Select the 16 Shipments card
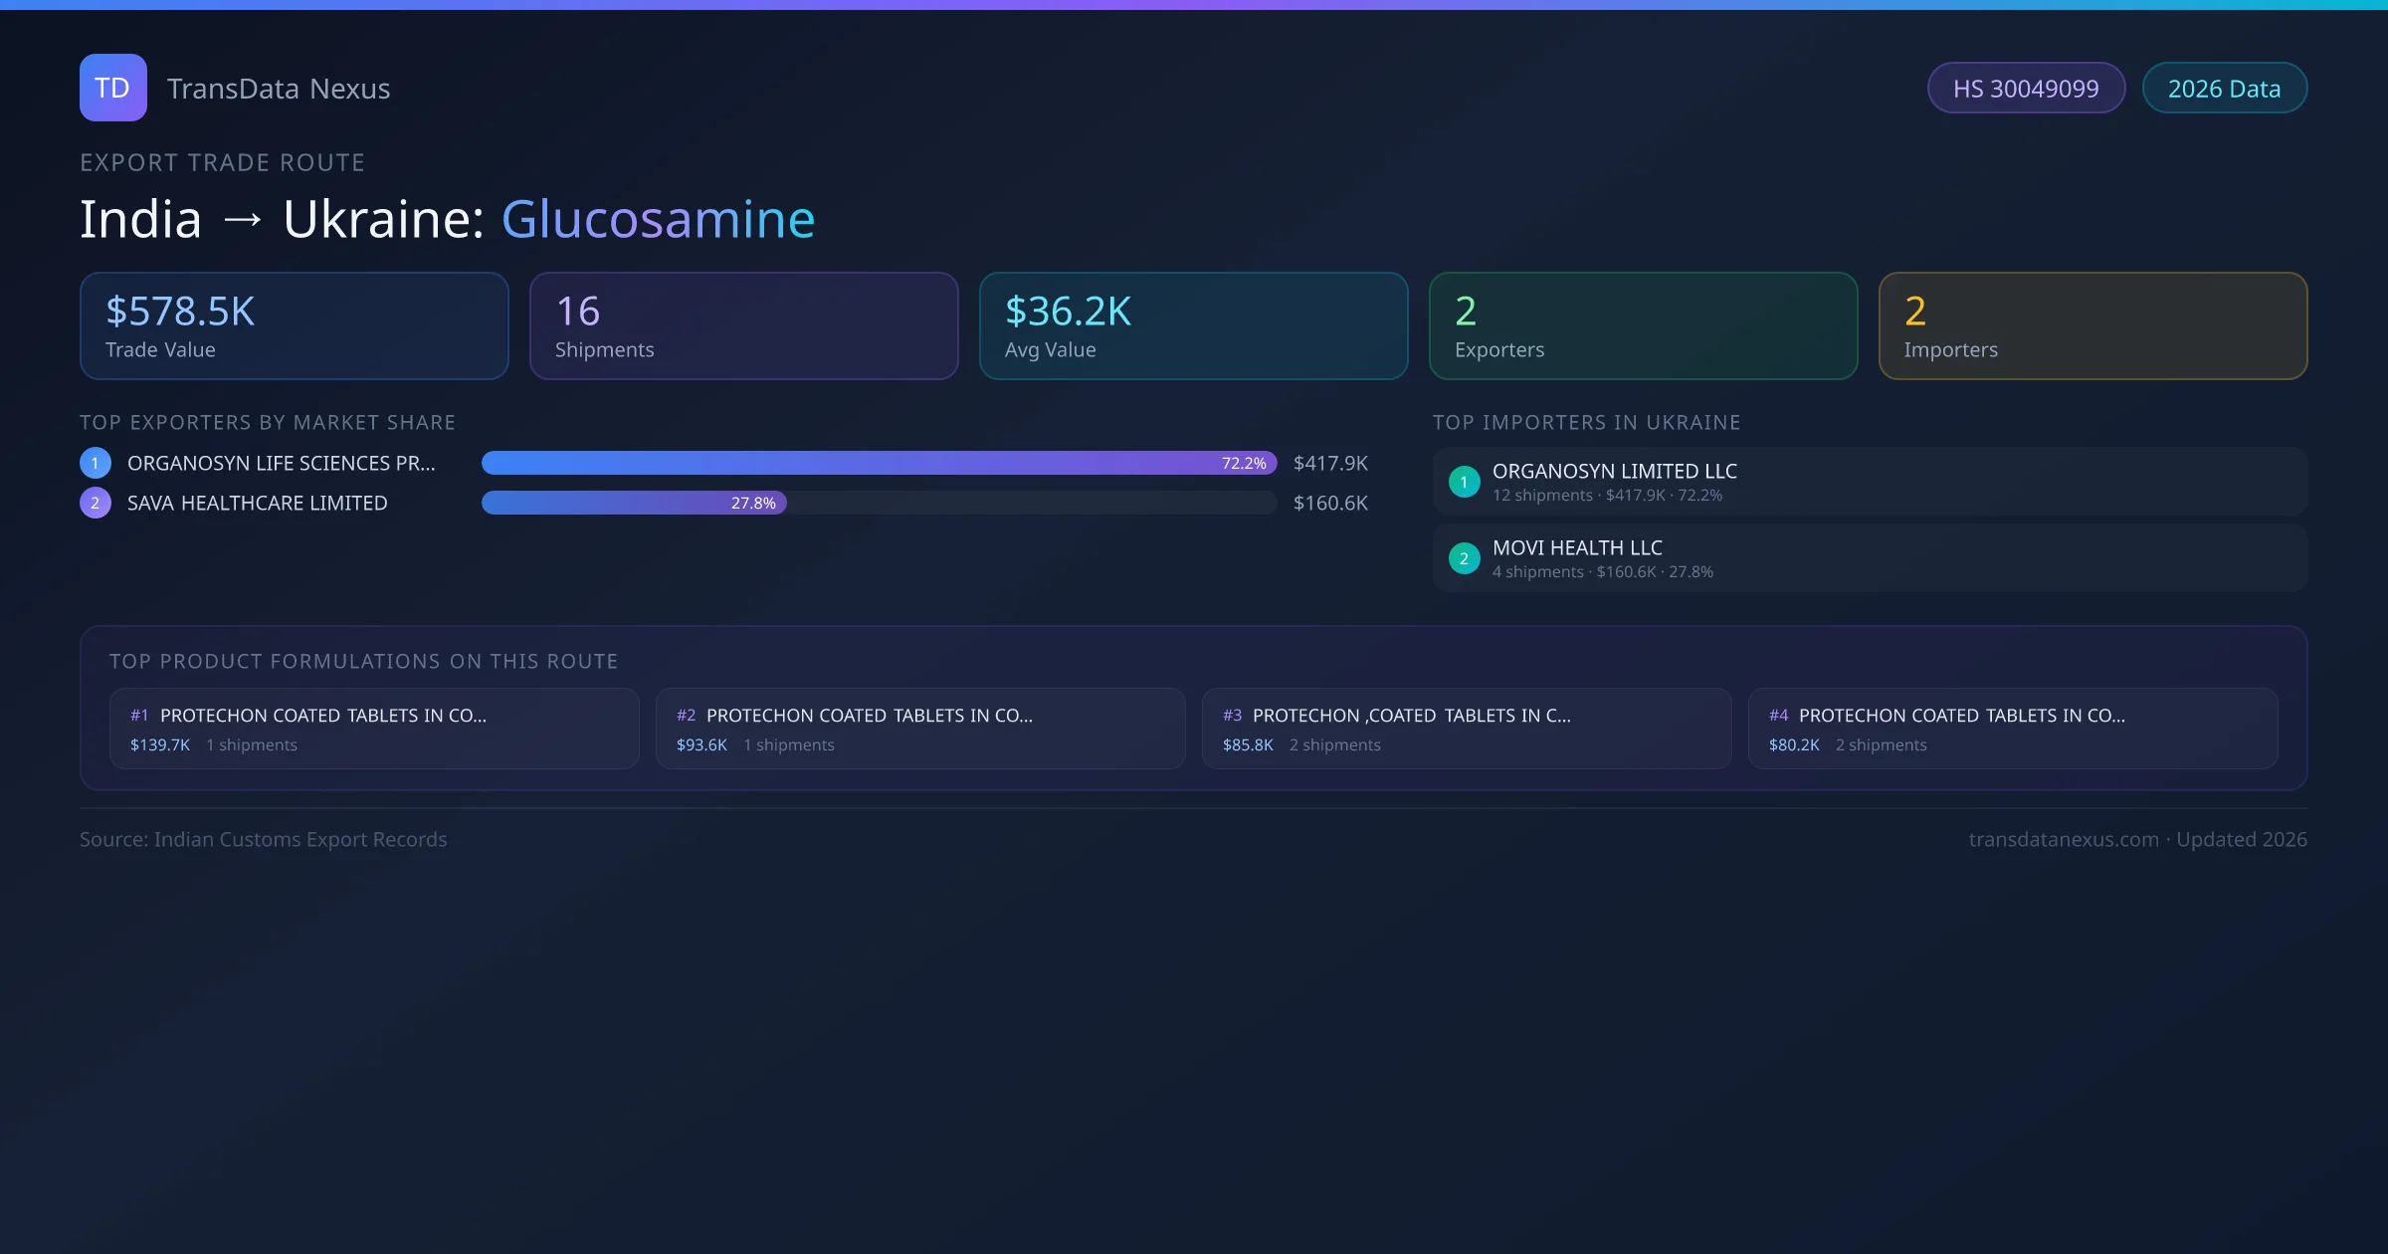The height and width of the screenshot is (1254, 2388). (743, 326)
